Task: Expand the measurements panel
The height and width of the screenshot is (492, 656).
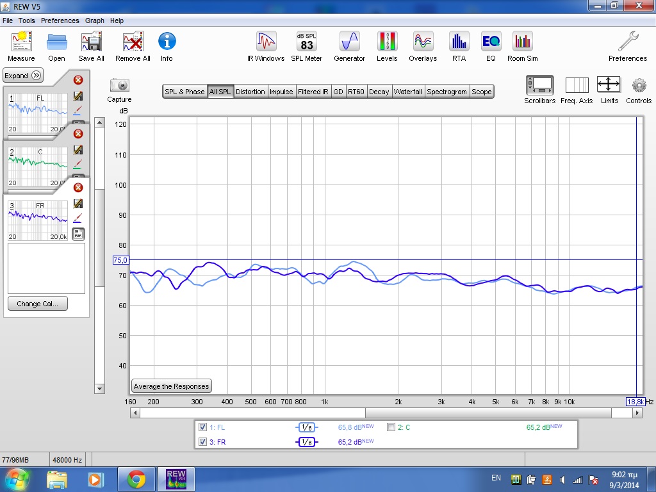Action: (23, 76)
